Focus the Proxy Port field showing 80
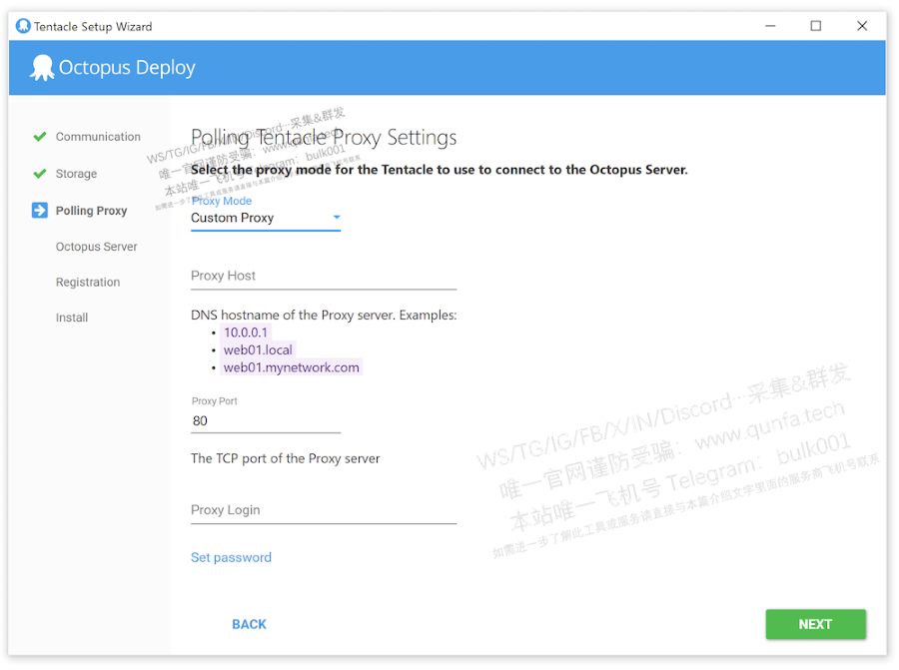 tap(266, 421)
